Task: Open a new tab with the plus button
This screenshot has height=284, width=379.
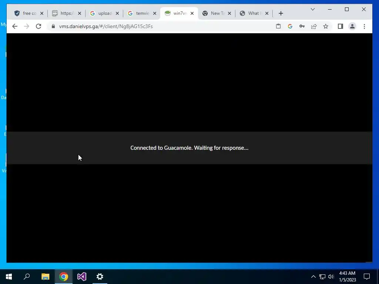Action: (281, 13)
